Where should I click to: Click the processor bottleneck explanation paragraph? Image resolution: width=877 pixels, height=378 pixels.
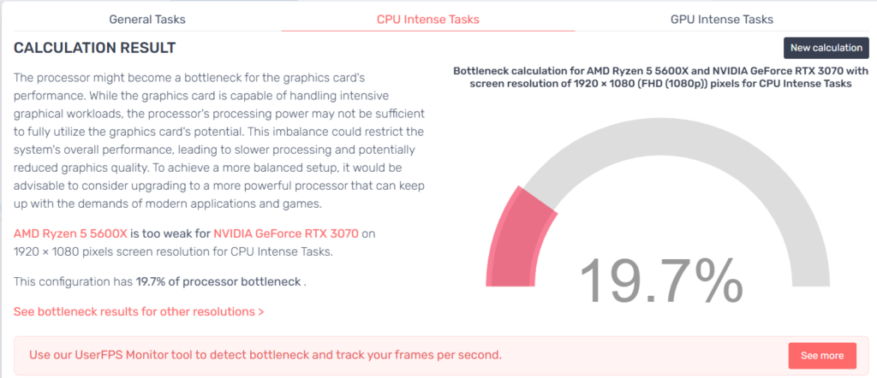pyautogui.click(x=219, y=140)
